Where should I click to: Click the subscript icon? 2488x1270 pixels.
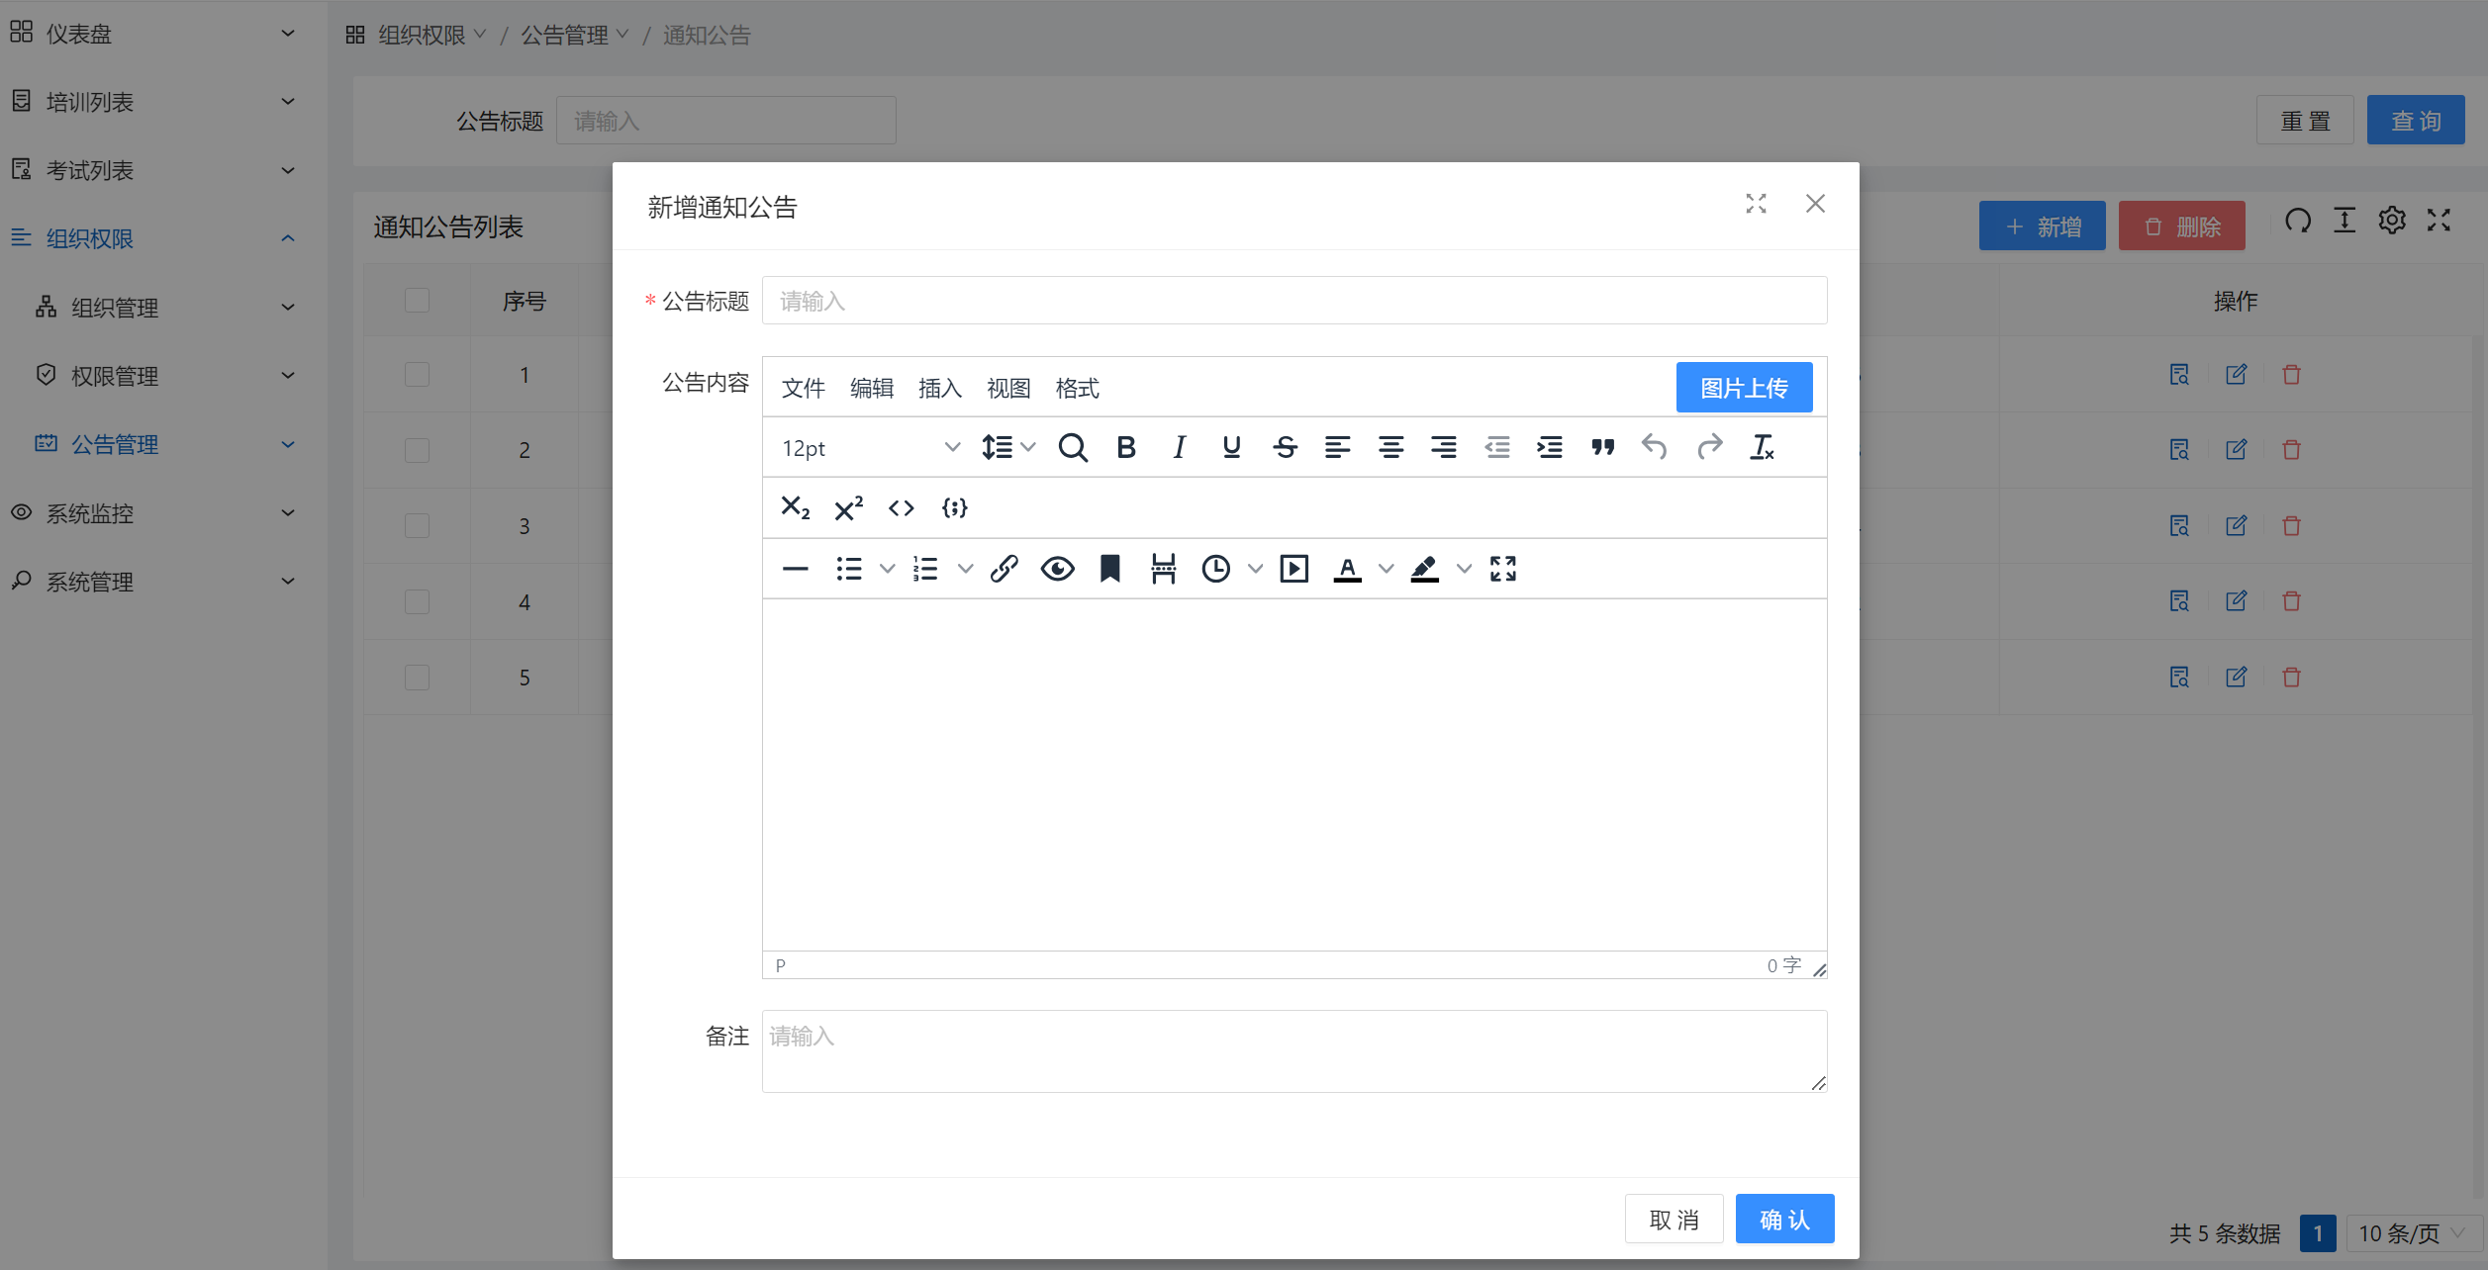pyautogui.click(x=795, y=508)
